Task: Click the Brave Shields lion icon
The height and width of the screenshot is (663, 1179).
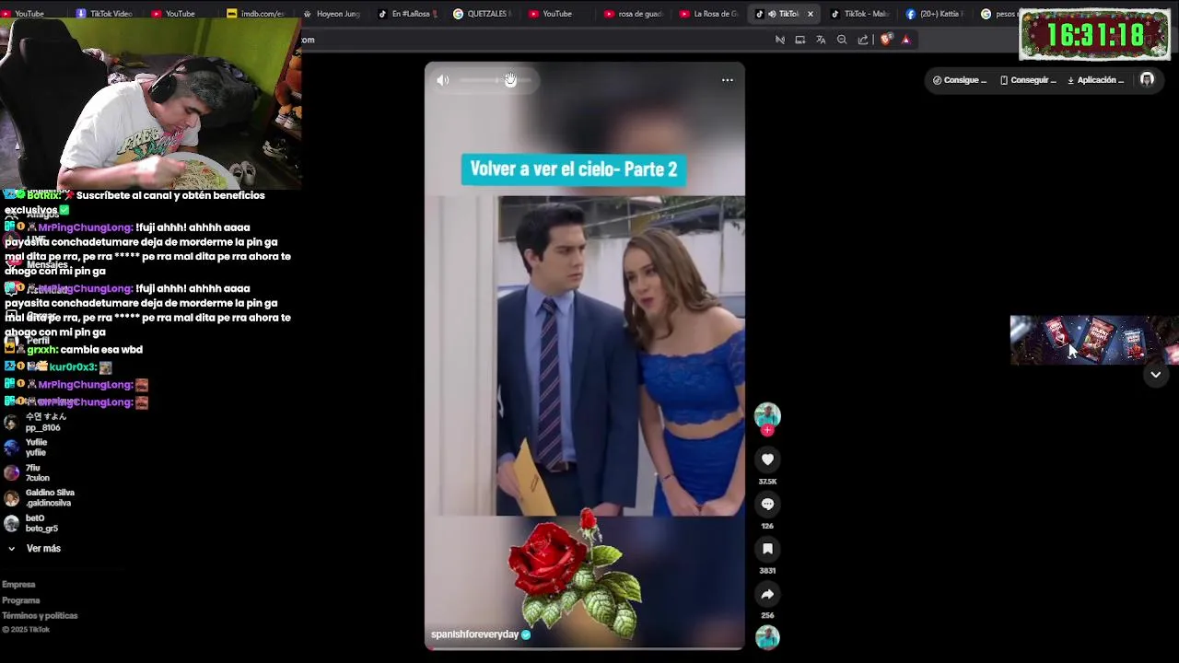Action: pyautogui.click(x=886, y=40)
